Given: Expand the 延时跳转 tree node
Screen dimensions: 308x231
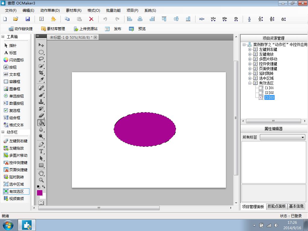Looking at the screenshot, I should tap(250, 73).
